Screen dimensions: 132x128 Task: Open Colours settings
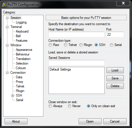pos(21,68)
